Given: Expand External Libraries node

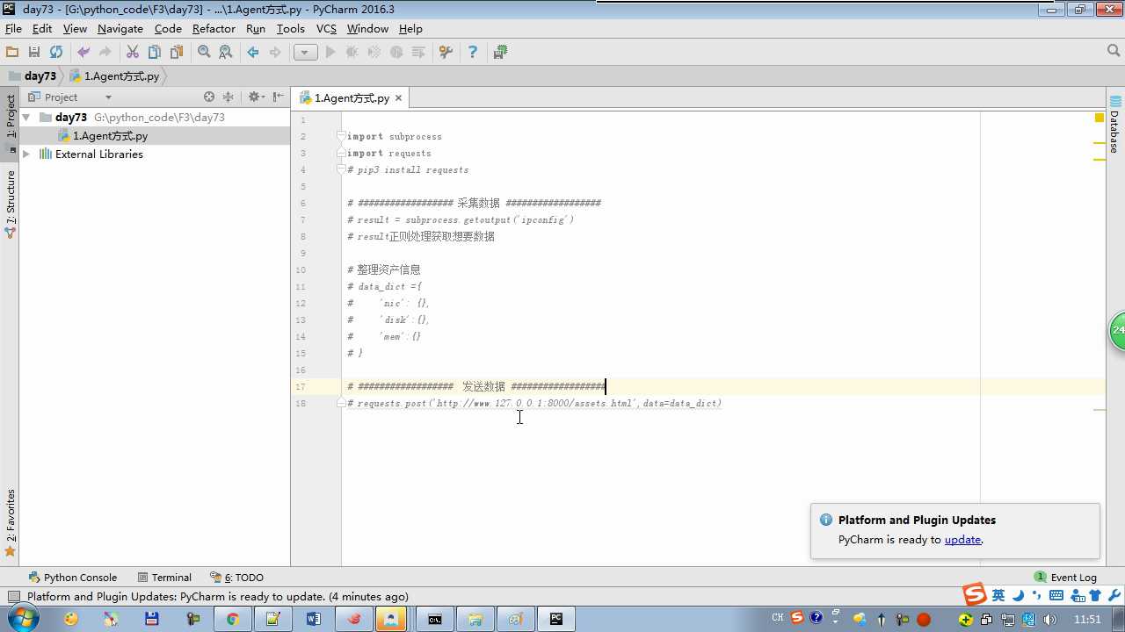Looking at the screenshot, I should (x=25, y=154).
